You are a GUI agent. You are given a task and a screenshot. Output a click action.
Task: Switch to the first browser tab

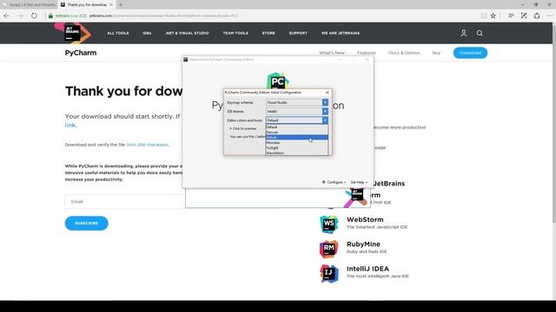29,4
